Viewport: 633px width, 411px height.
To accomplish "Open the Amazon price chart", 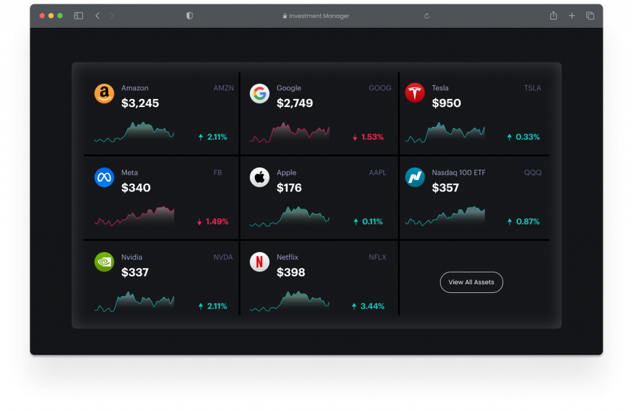I will pyautogui.click(x=134, y=132).
